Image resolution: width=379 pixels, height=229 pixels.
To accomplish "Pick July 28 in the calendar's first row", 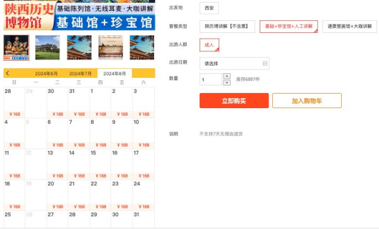I will (15, 102).
